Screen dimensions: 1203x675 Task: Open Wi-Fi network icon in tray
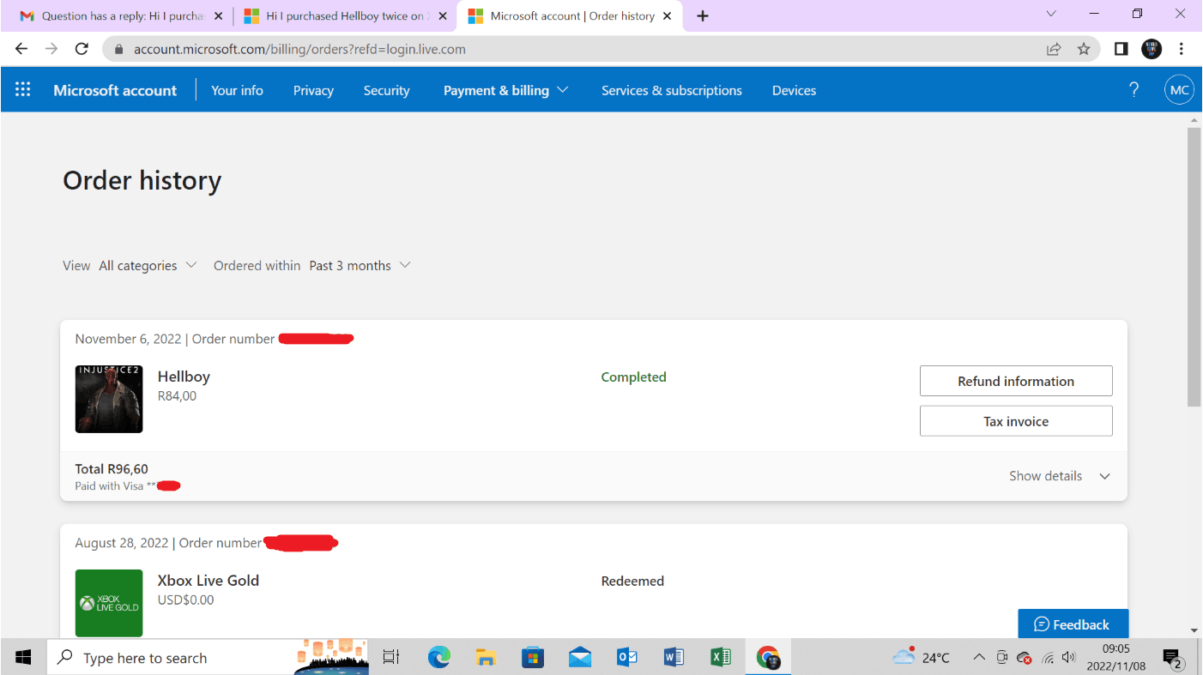coord(1047,658)
